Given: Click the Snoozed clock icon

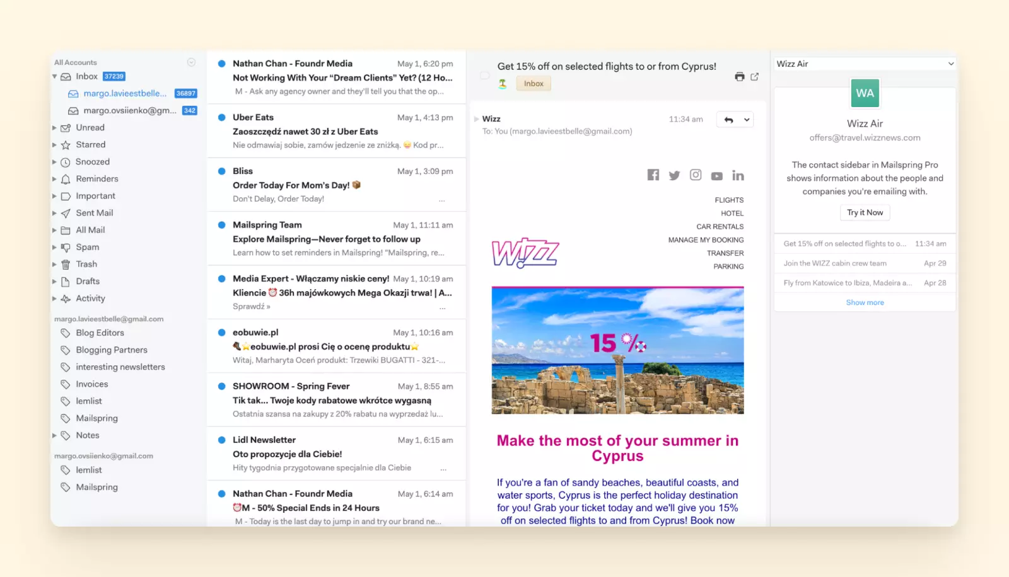Looking at the screenshot, I should click(66, 162).
